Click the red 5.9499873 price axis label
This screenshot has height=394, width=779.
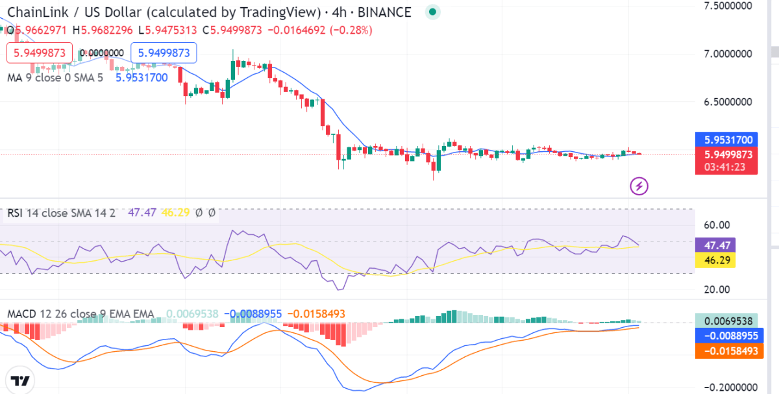tap(727, 154)
